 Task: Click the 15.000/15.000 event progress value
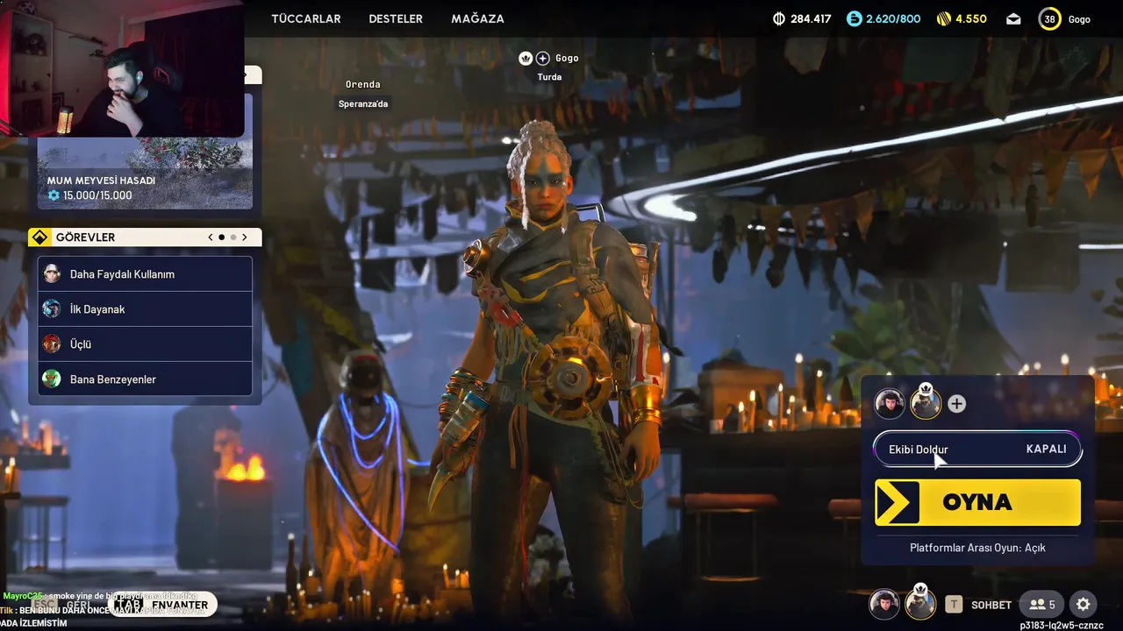point(97,195)
